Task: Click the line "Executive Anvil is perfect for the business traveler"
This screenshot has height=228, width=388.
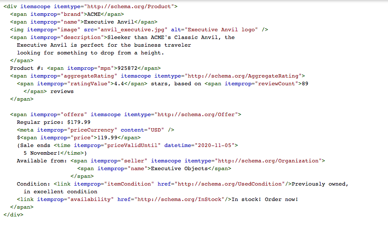Action: click(104, 45)
